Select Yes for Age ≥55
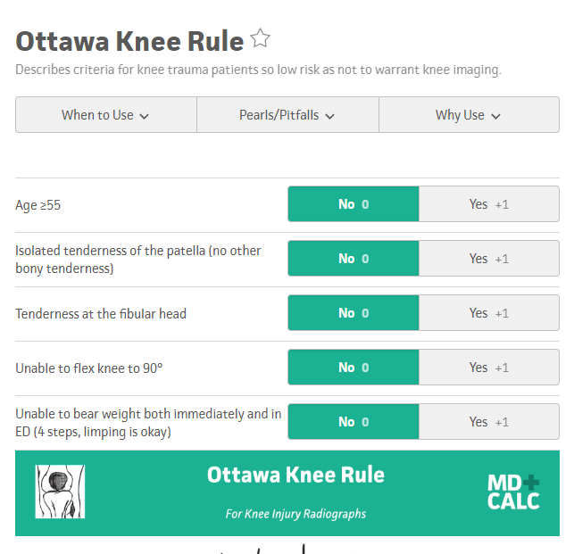 pos(488,204)
